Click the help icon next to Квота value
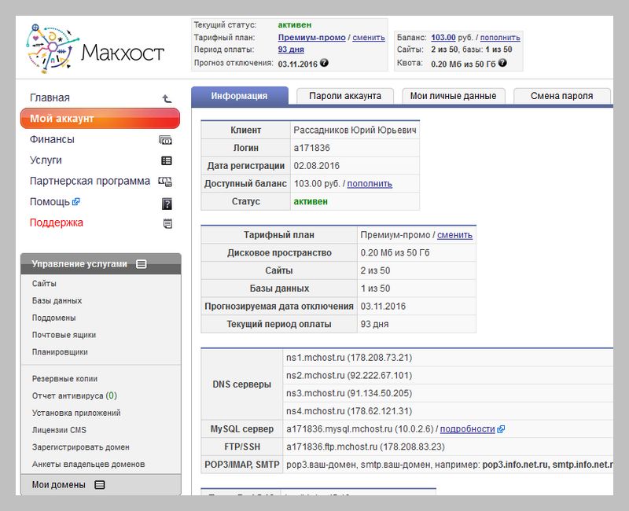The image size is (629, 511). pyautogui.click(x=502, y=63)
